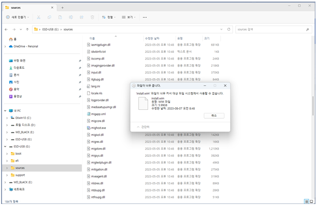Sort by Size (크기) column header
The height and width of the screenshot is (205, 317).
207,38
